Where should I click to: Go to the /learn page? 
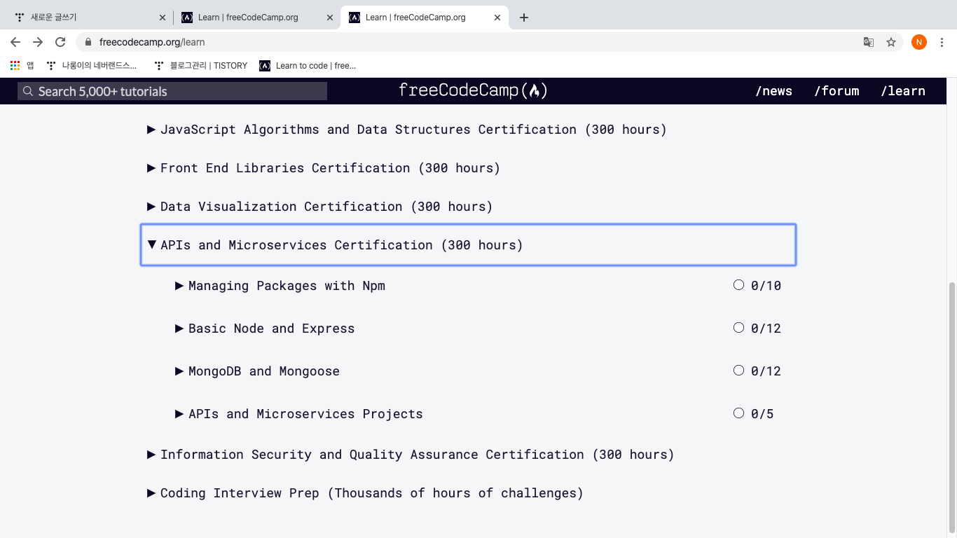coord(902,90)
